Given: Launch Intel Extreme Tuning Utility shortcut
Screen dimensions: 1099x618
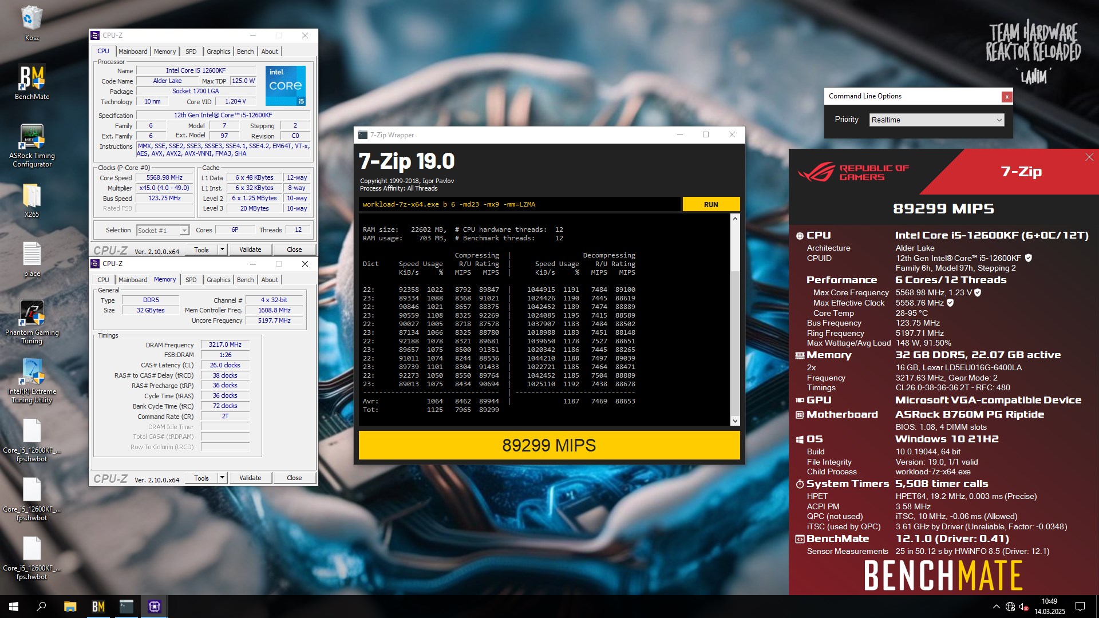Looking at the screenshot, I should pyautogui.click(x=31, y=381).
